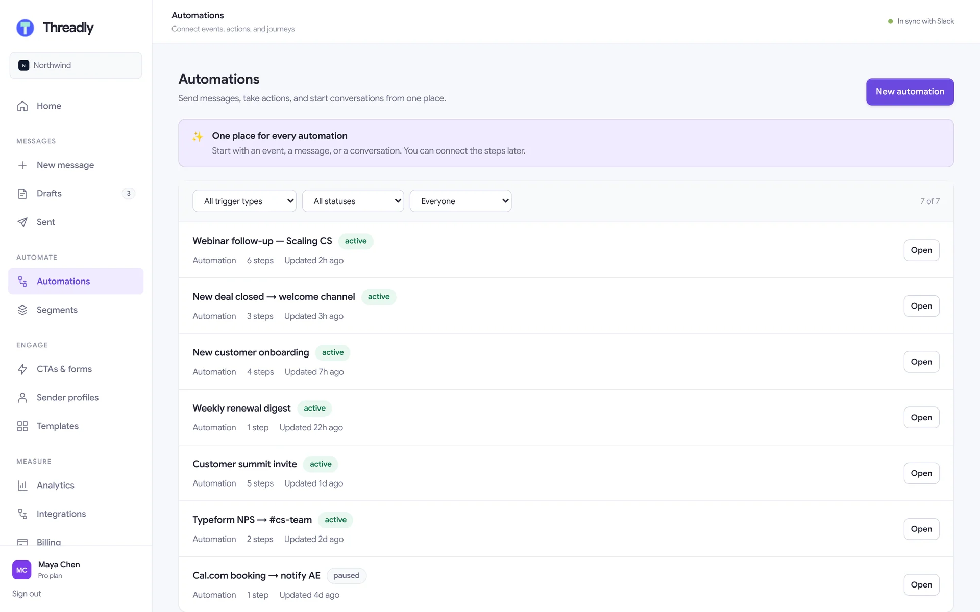Click the In sync with Slack status text
Screen dimensions: 980x612
[x=926, y=21]
